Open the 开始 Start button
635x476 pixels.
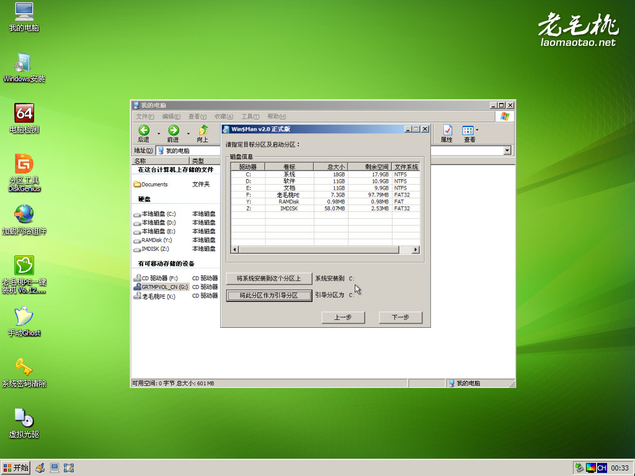(x=16, y=468)
